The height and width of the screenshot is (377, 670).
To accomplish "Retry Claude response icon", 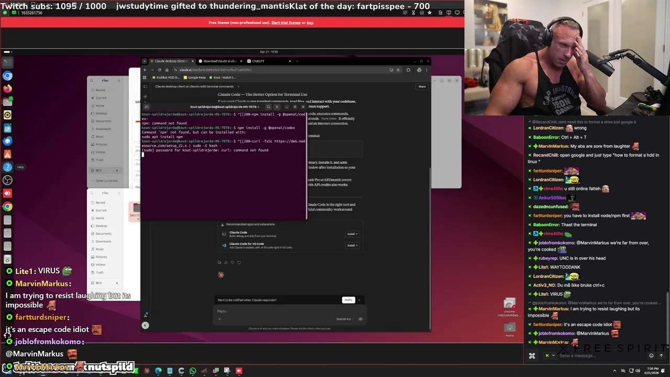I will point(239,262).
